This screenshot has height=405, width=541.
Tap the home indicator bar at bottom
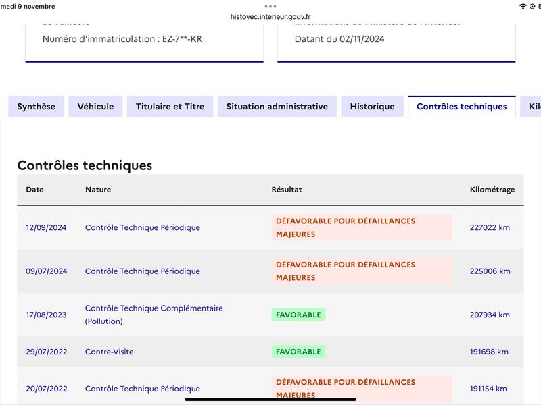click(x=270, y=400)
